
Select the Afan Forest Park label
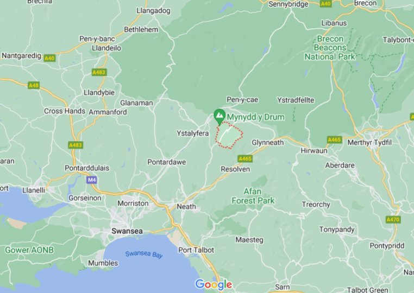tap(253, 196)
